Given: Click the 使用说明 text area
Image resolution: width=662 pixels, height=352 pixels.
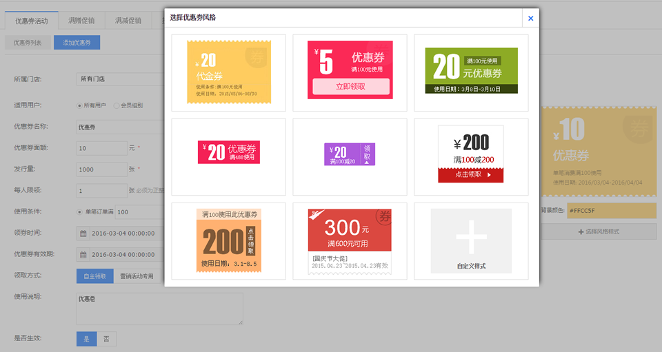Looking at the screenshot, I should [x=159, y=309].
